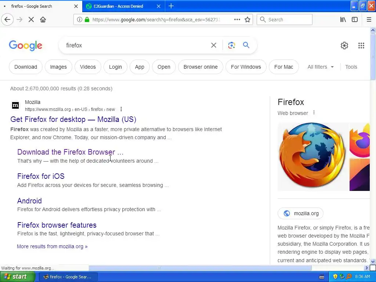Open page actions three-dot menu in address bar
376x282 pixels.
(x=237, y=19)
